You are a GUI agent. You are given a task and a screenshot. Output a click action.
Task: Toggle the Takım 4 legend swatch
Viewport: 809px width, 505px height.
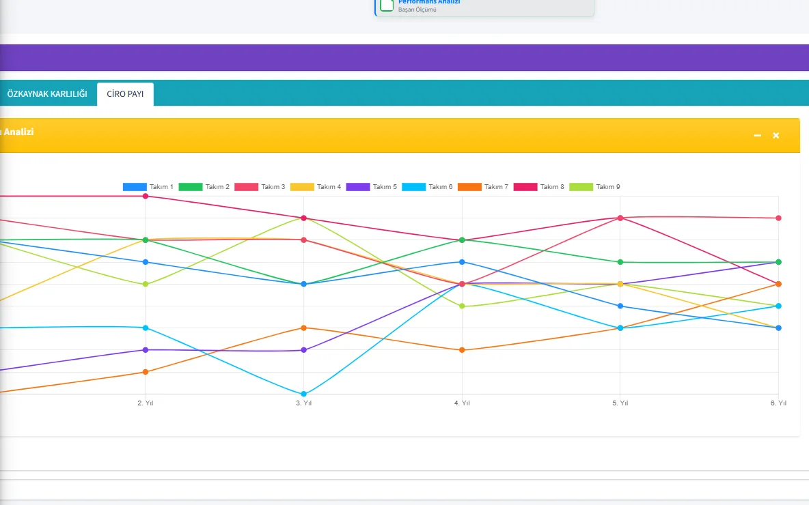point(302,186)
